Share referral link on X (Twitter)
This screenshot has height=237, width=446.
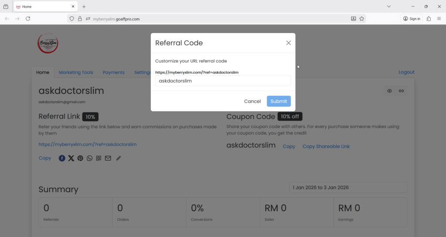tap(71, 158)
